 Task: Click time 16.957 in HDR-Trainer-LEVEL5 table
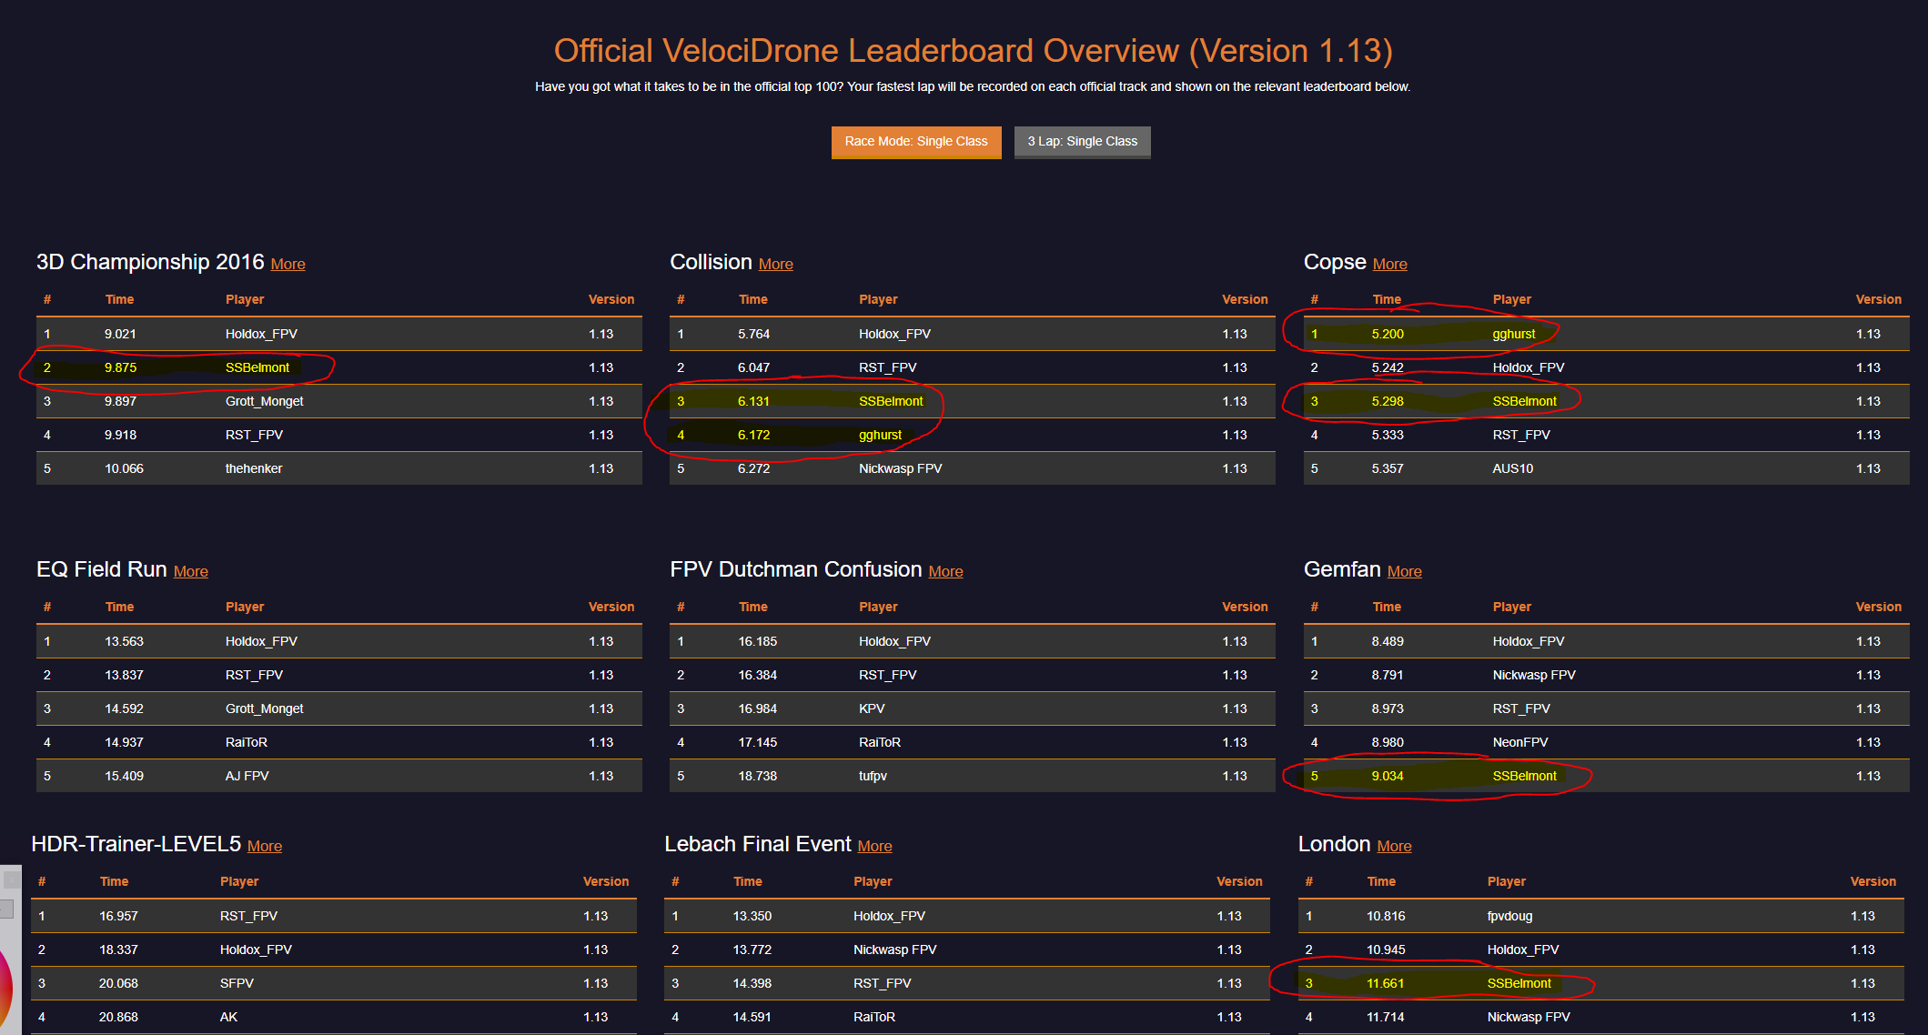pos(118,916)
